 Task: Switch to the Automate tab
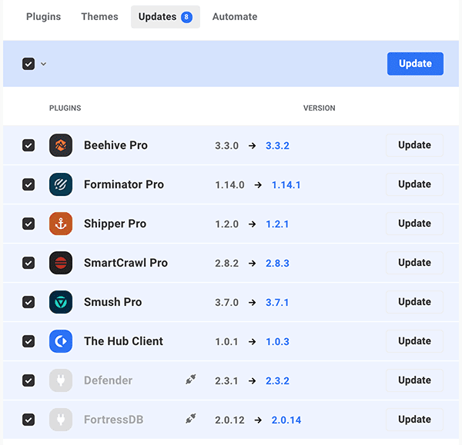pos(235,17)
